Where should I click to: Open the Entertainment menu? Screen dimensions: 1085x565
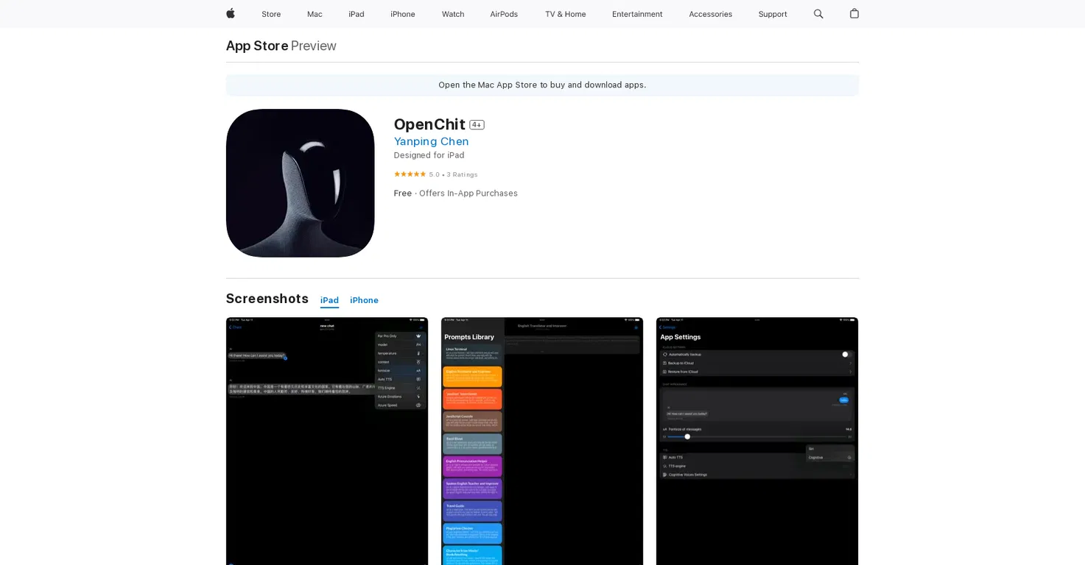point(637,14)
